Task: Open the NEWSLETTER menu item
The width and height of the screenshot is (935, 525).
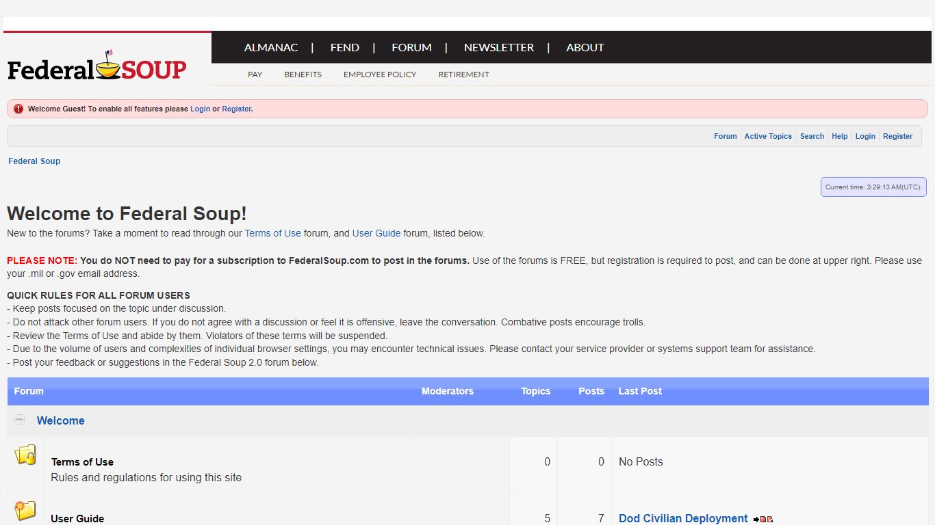Action: point(499,47)
